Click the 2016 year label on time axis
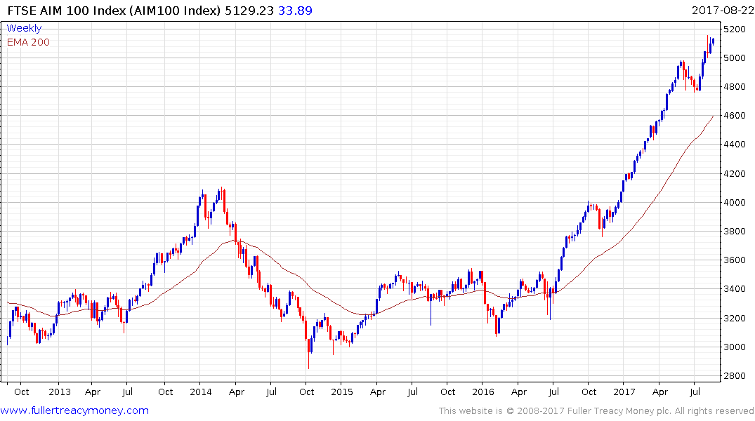 [x=483, y=392]
